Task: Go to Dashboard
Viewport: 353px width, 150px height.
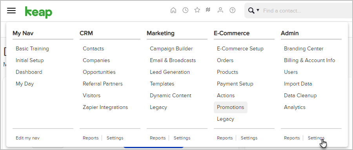Action: [x=29, y=72]
